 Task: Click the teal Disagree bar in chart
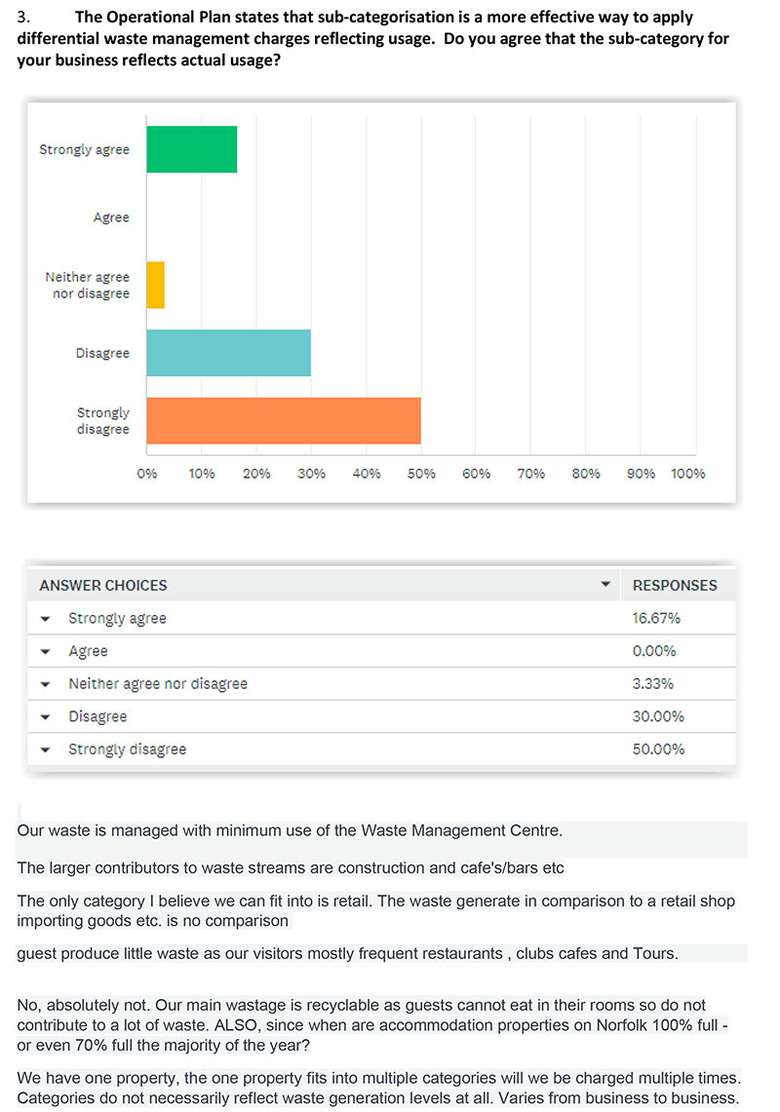tap(228, 353)
